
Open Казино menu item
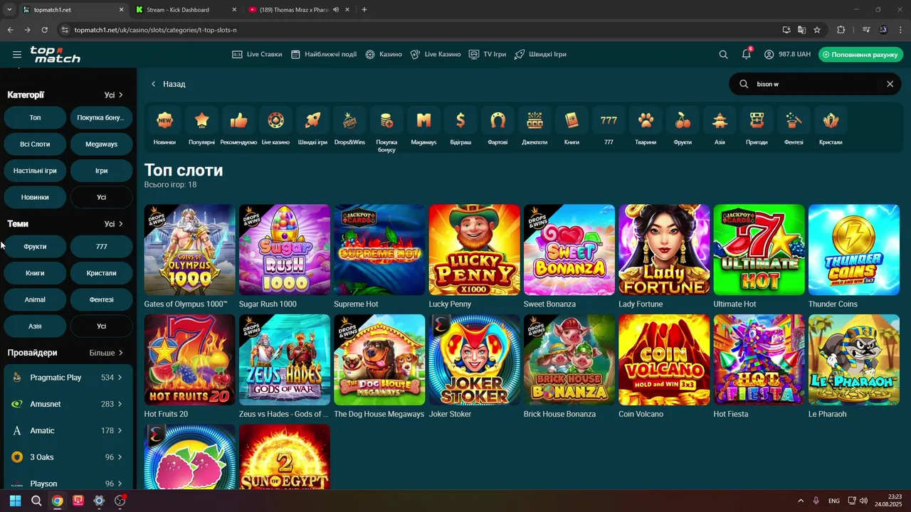point(384,54)
